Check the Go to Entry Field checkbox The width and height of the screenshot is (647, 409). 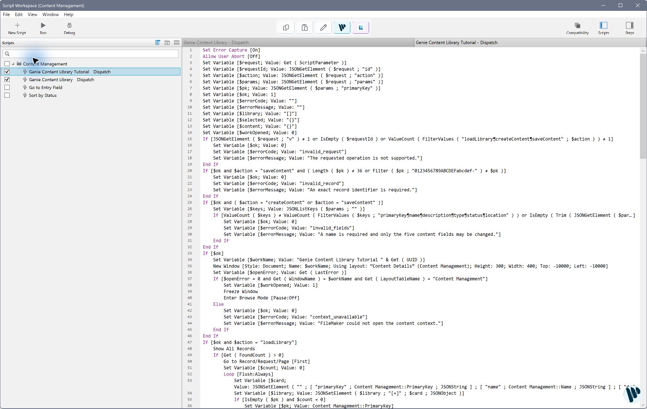[7, 87]
